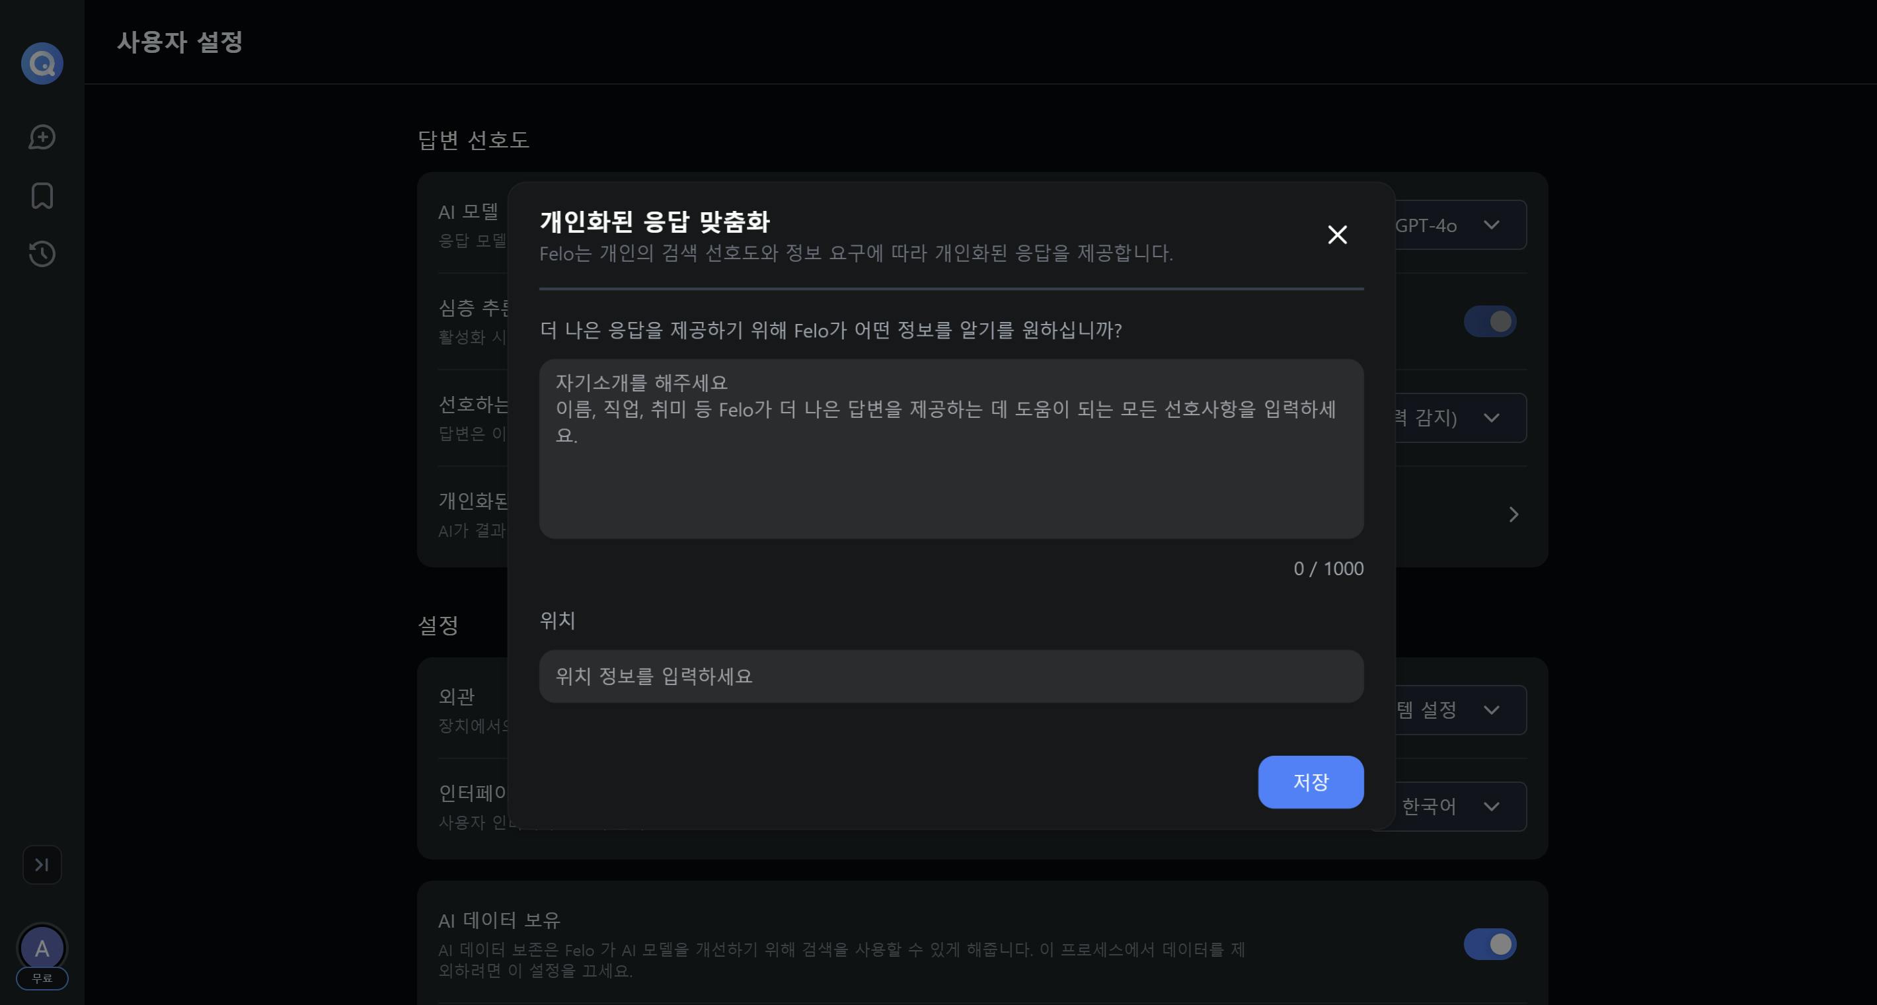Click the Felo logo icon in sidebar
This screenshot has width=1877, height=1005.
pyautogui.click(x=42, y=64)
